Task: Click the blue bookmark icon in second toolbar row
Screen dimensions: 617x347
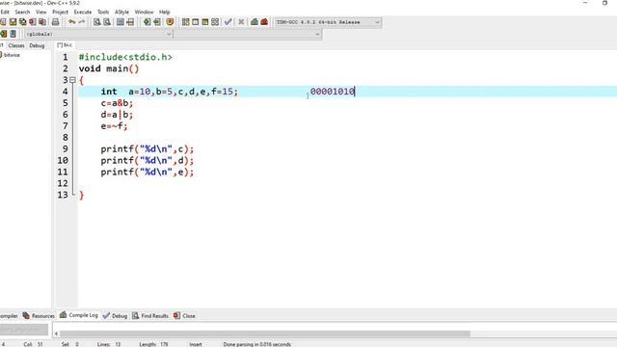Action: [13, 34]
